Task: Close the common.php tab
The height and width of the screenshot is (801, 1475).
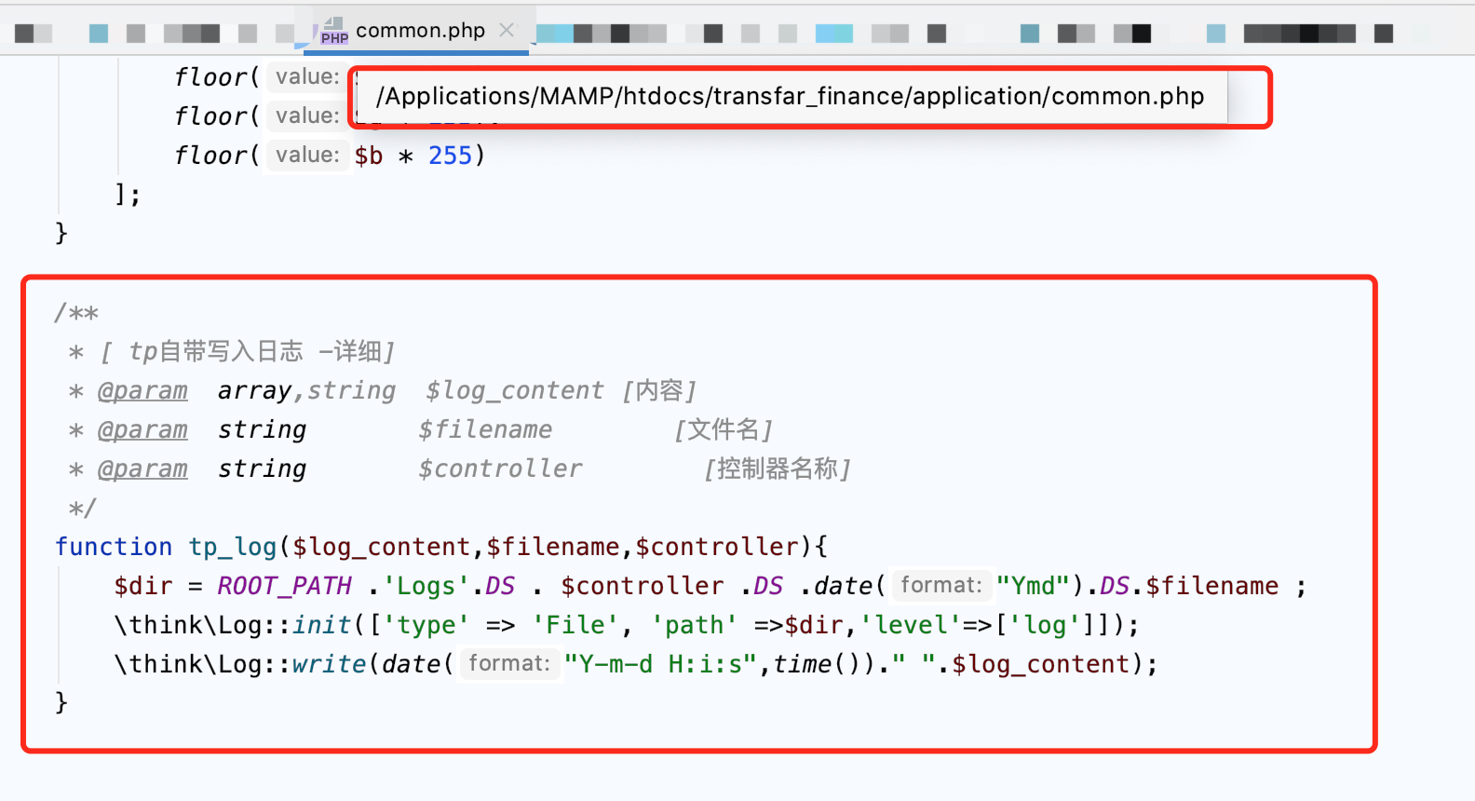Action: (507, 30)
